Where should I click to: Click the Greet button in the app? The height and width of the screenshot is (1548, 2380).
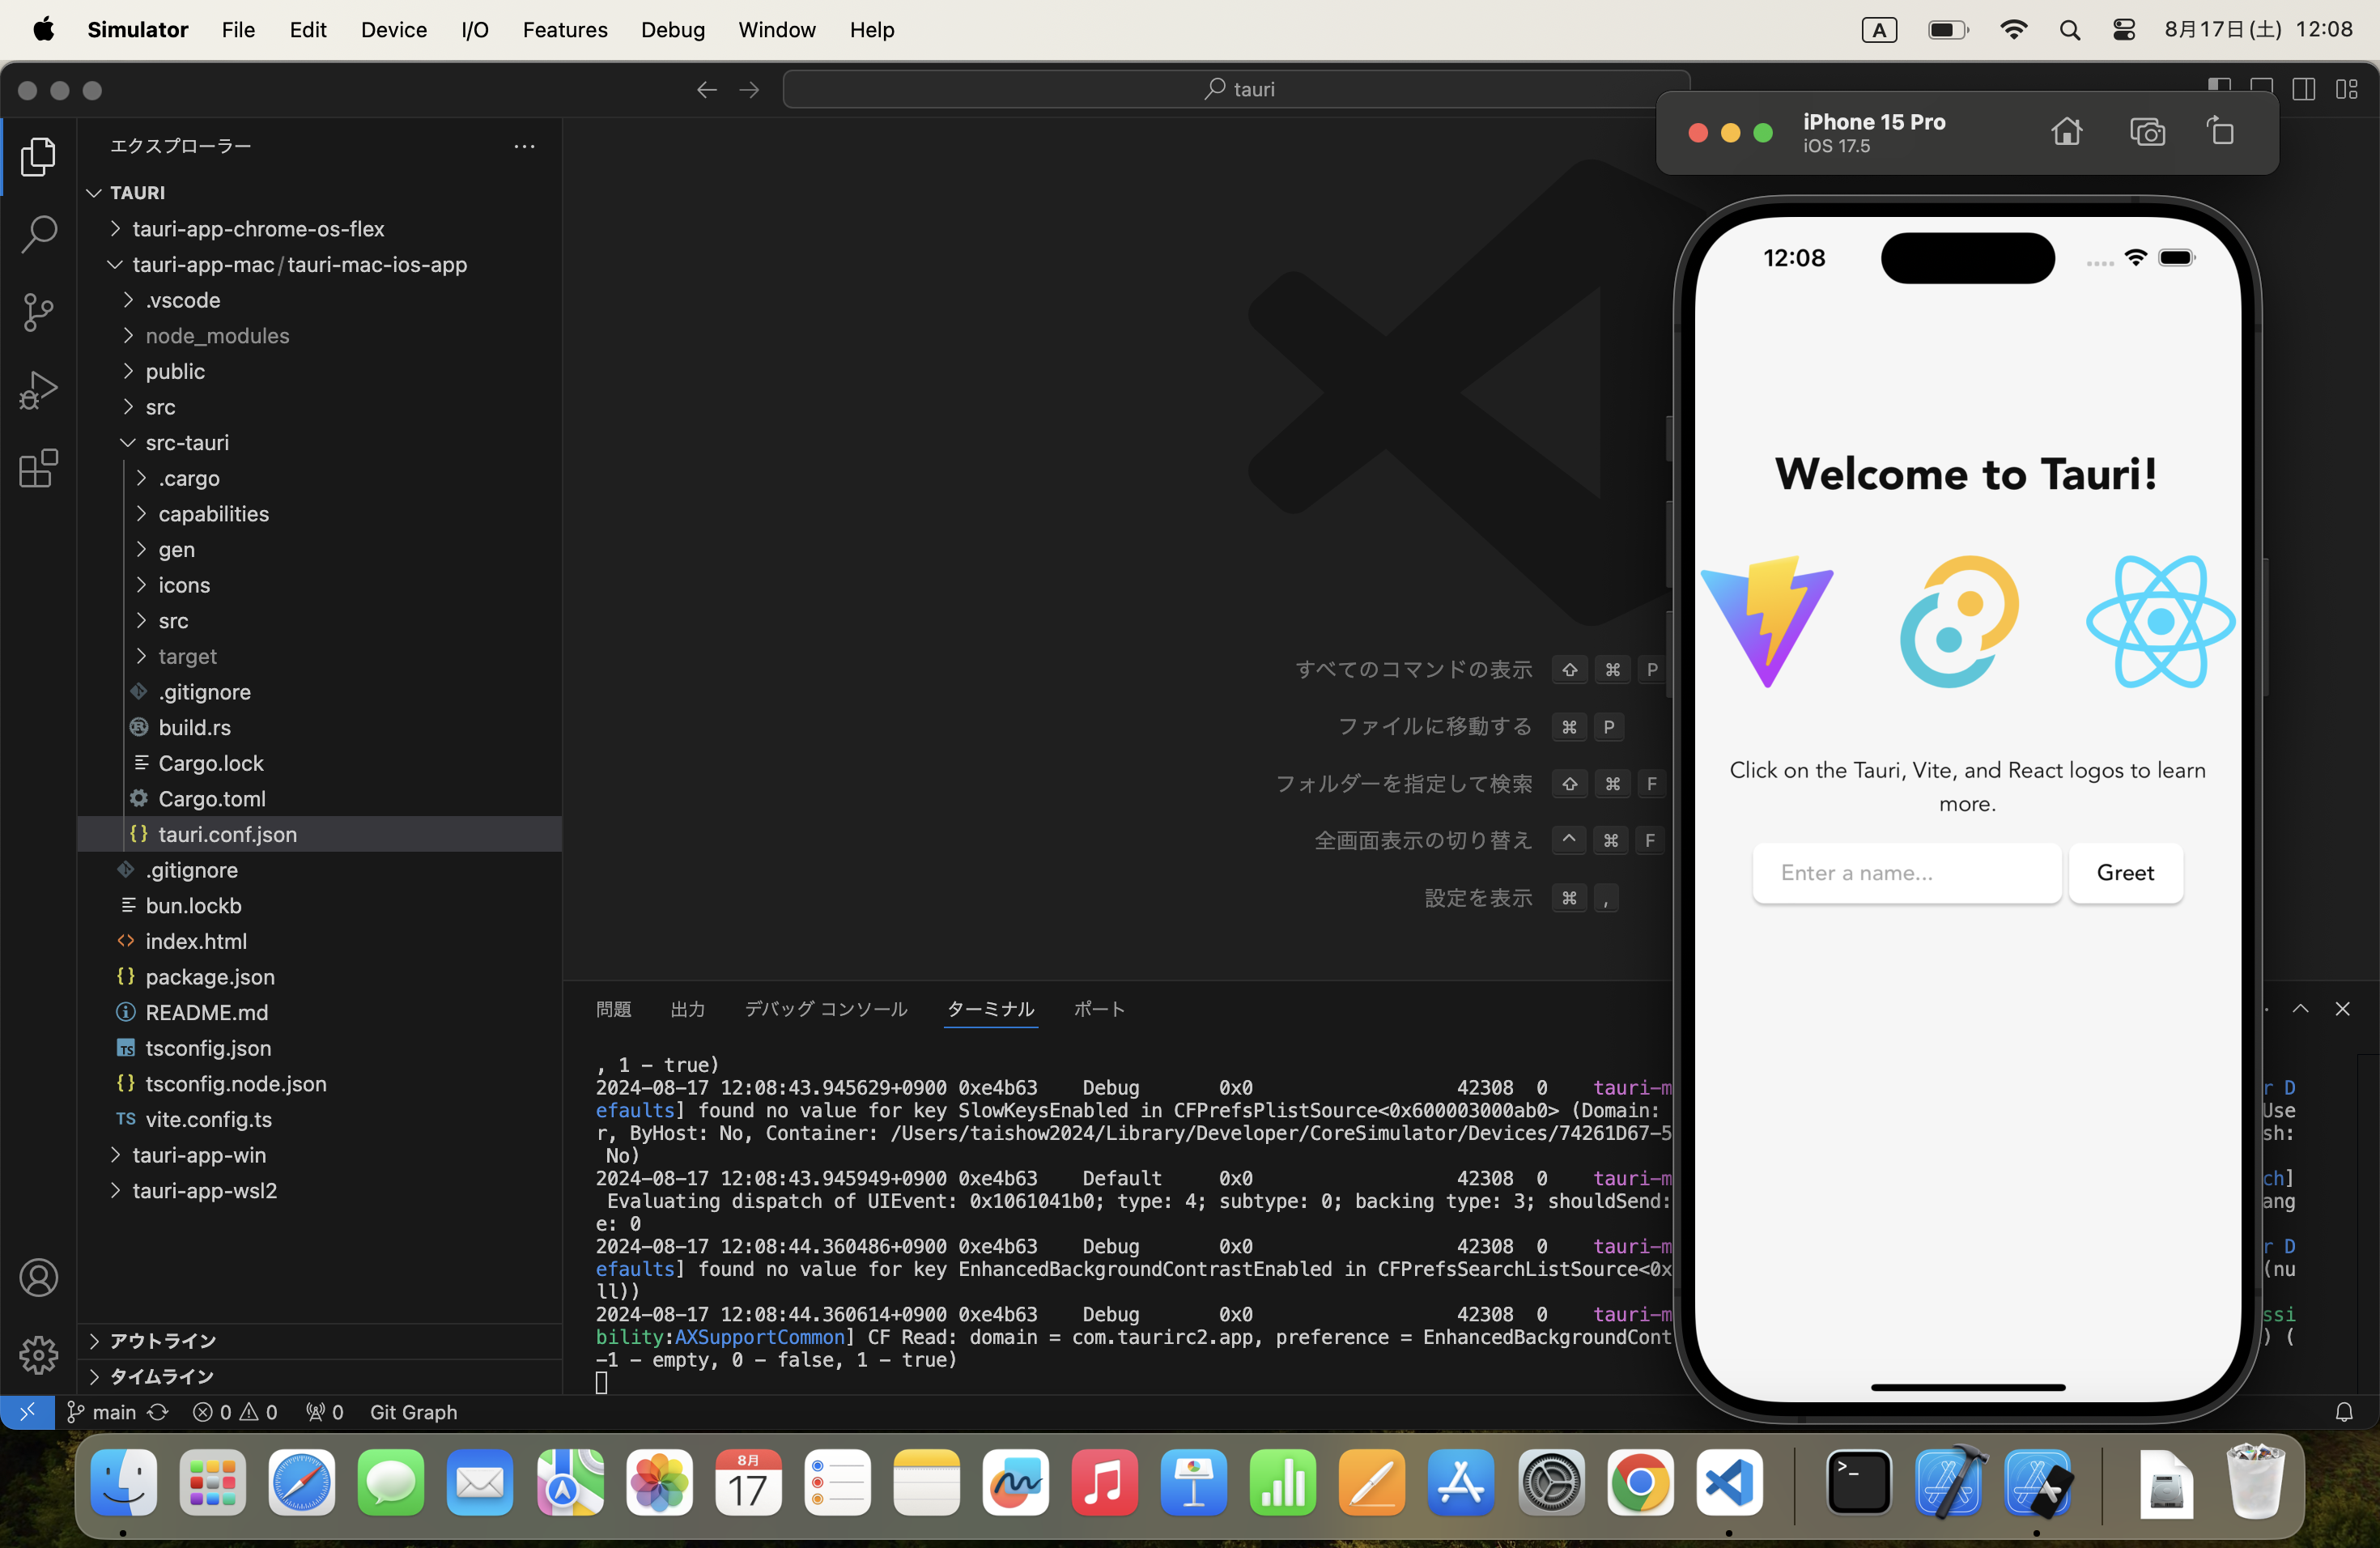tap(2125, 873)
